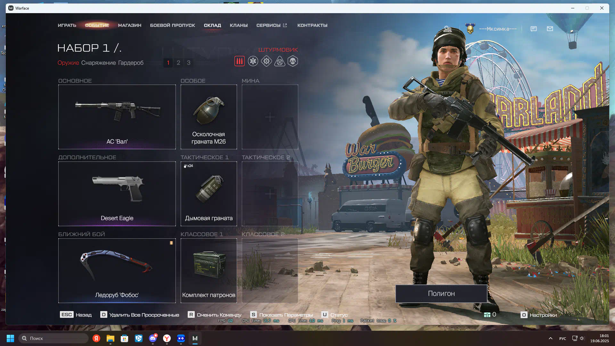The width and height of the screenshot is (615, 346).
Task: Click the taskbar Поиск search box
Action: [53, 338]
